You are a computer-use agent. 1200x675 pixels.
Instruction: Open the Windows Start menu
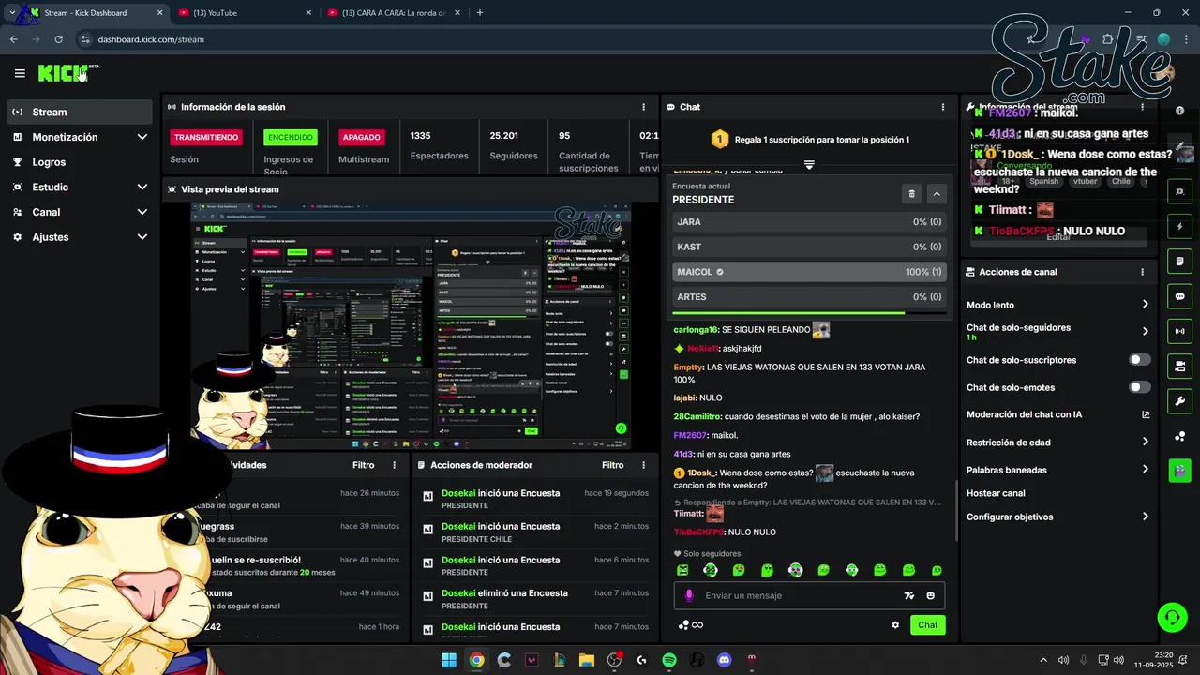click(x=449, y=660)
